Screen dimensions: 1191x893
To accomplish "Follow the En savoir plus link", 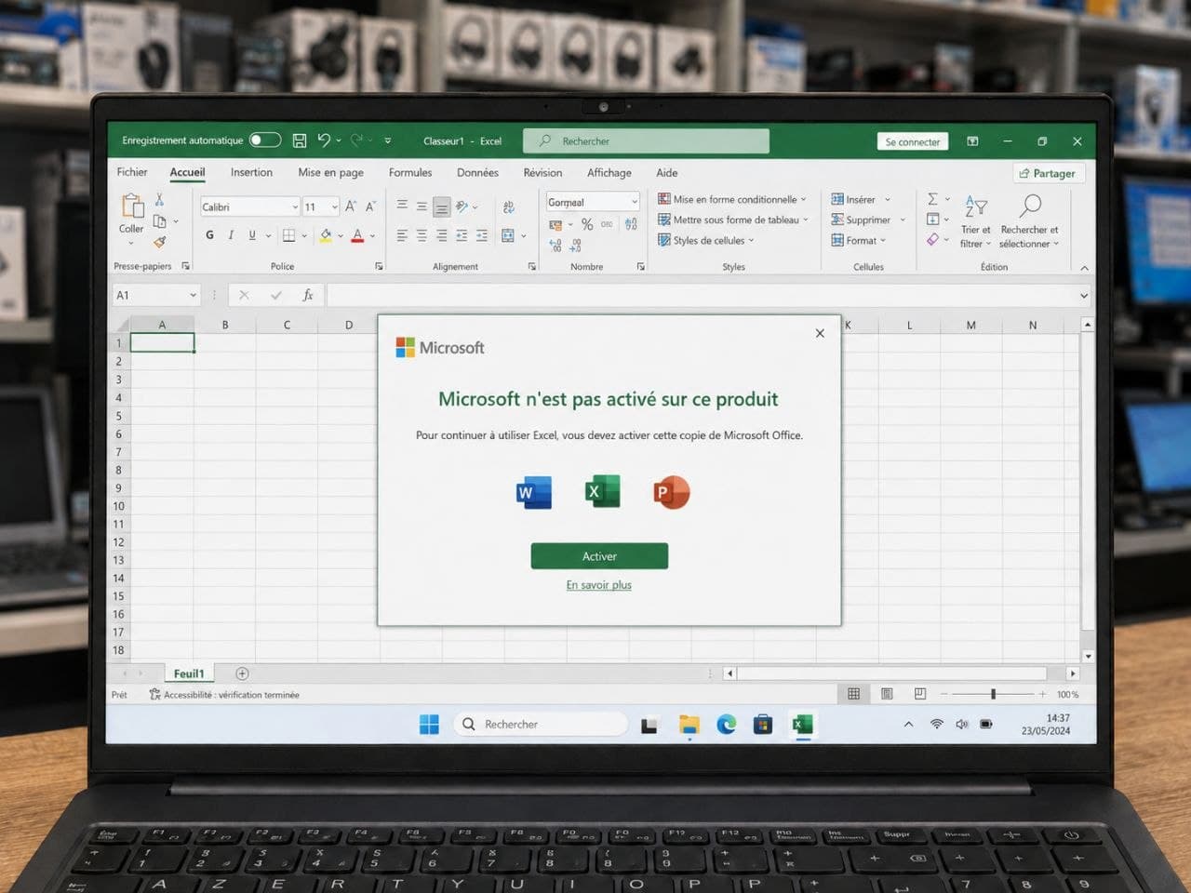I will tap(598, 585).
